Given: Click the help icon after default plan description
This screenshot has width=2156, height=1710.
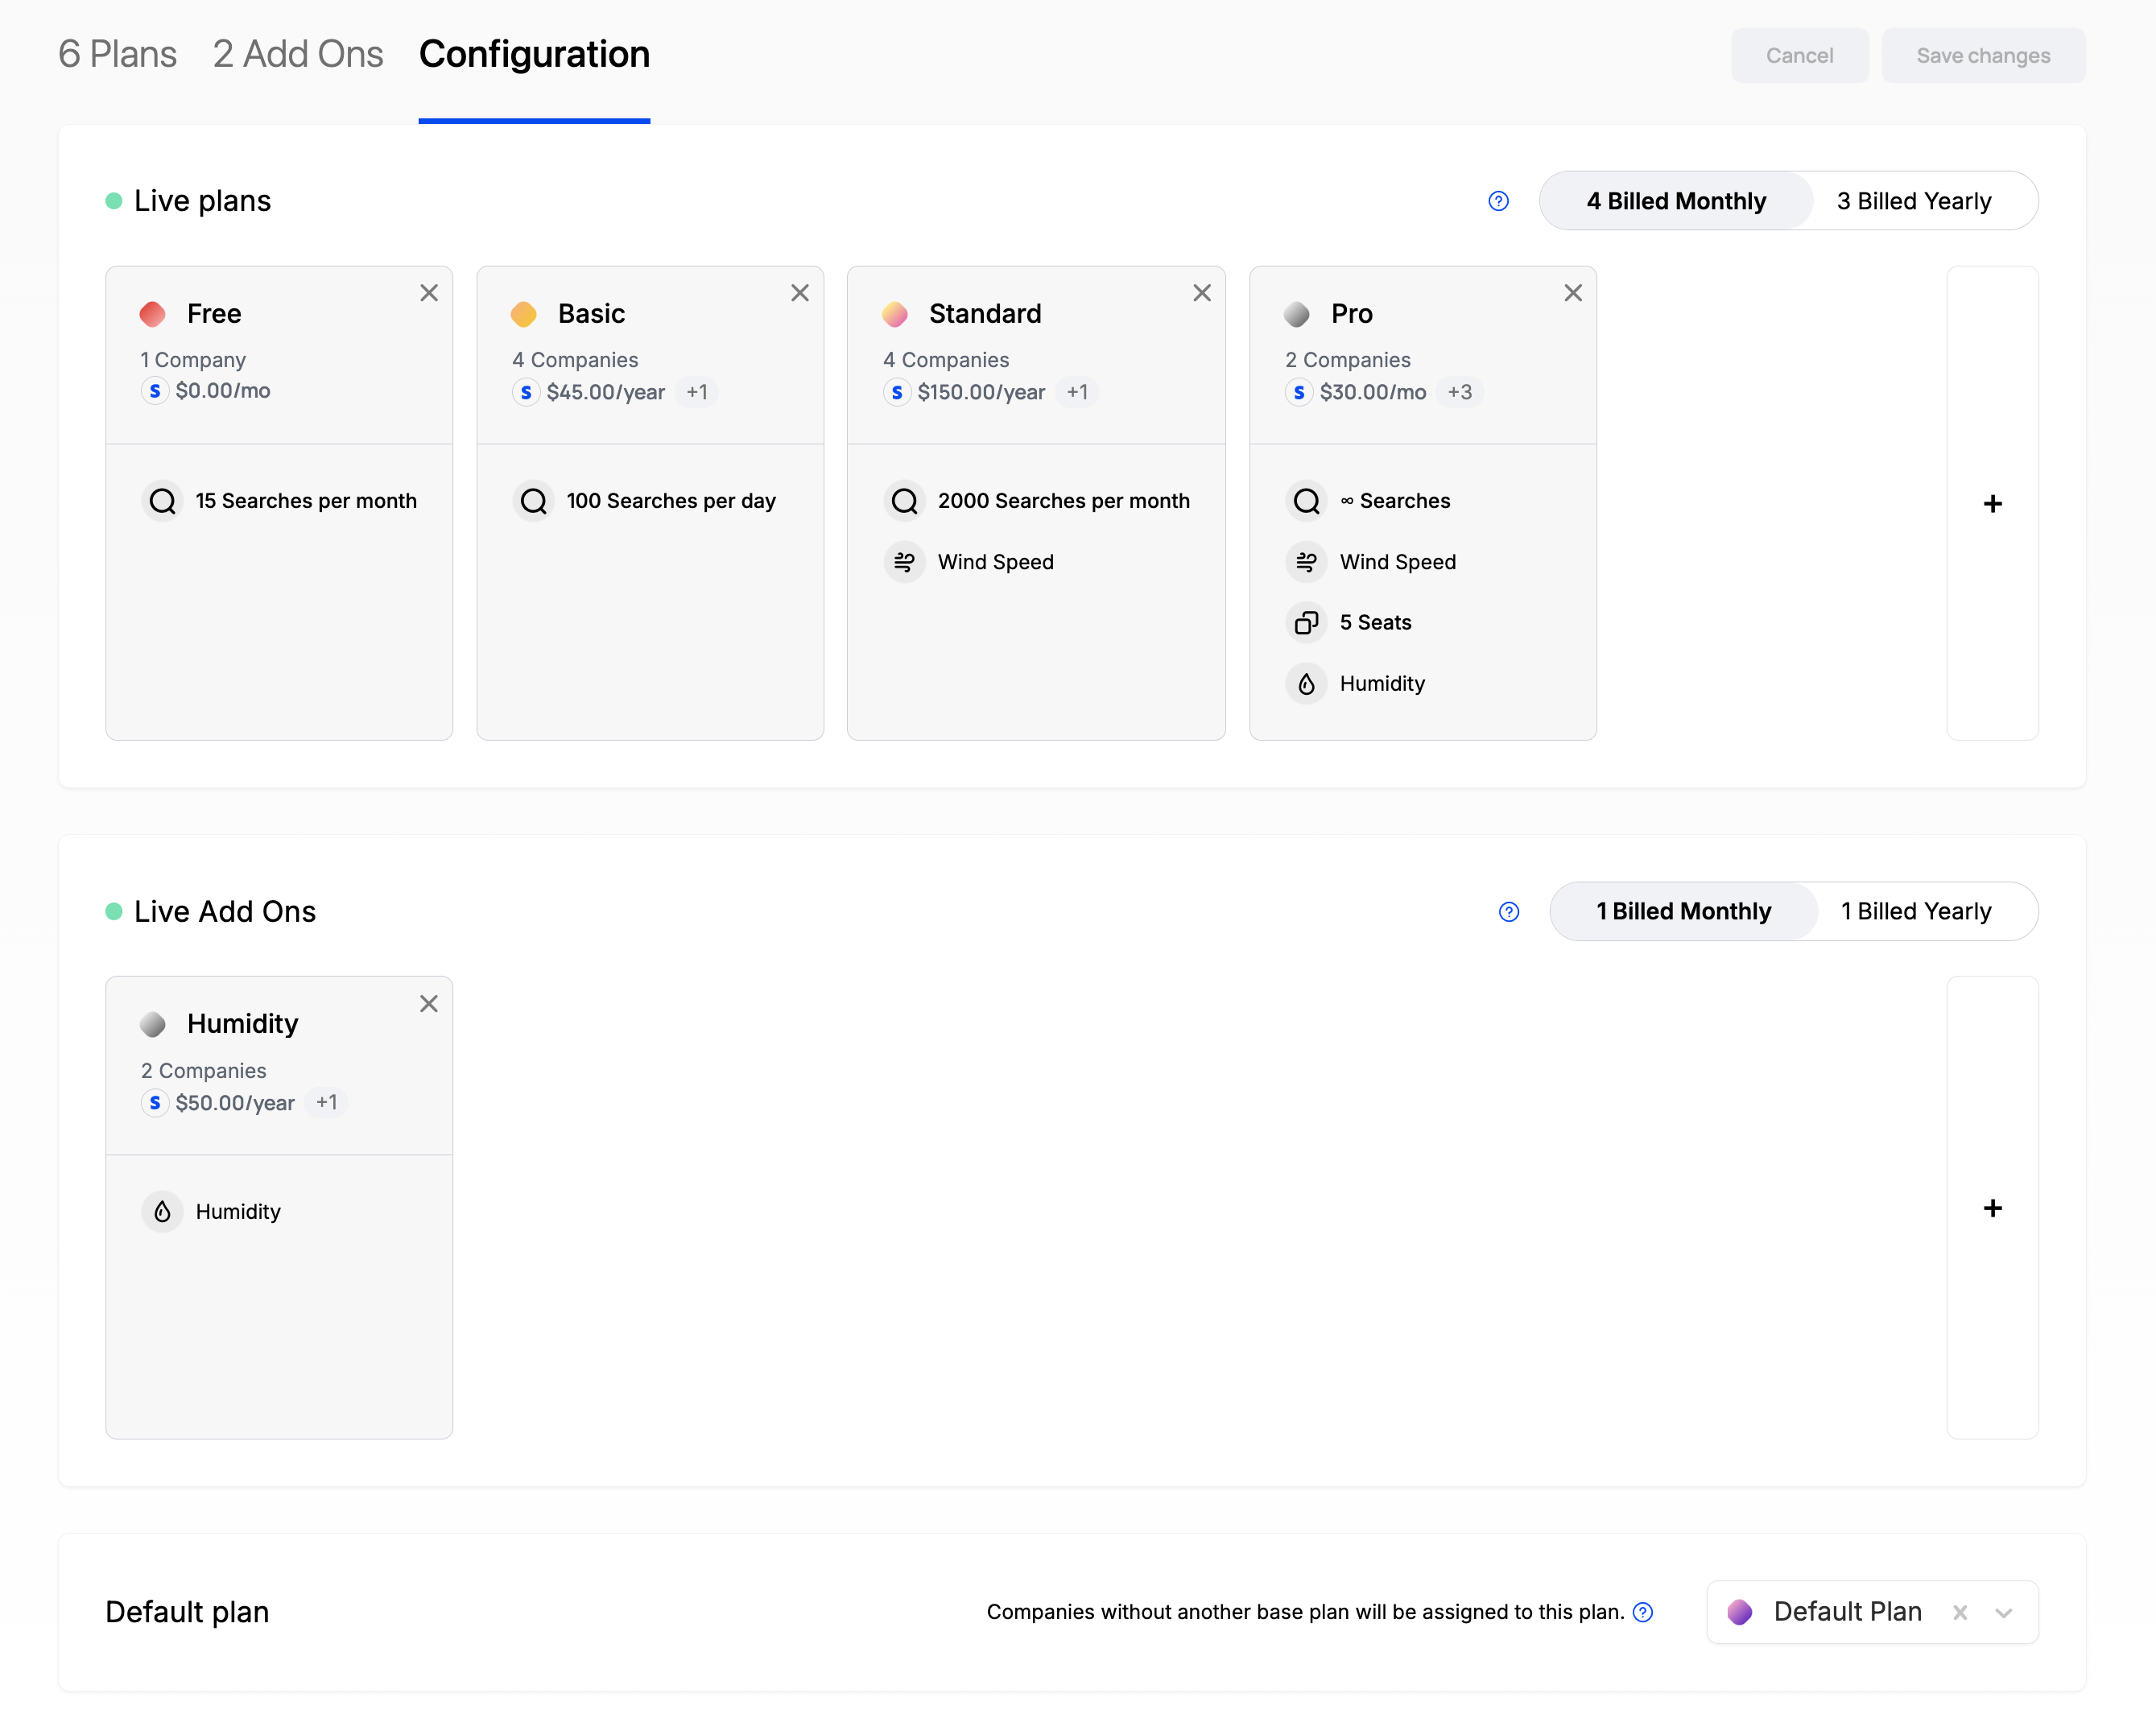Looking at the screenshot, I should click(x=1642, y=1612).
